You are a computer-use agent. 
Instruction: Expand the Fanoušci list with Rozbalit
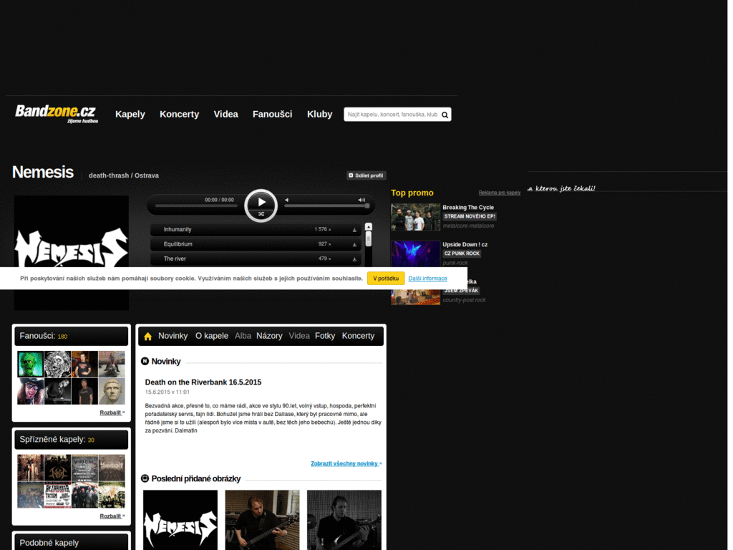pos(112,412)
